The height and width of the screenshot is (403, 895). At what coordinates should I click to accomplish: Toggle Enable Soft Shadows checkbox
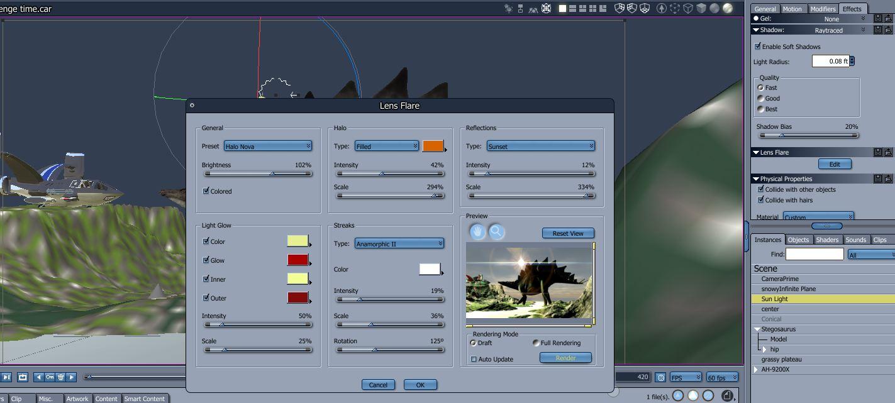[757, 47]
